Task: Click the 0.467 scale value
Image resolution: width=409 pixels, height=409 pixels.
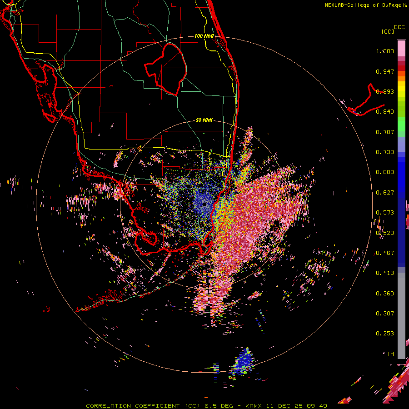Action: pyautogui.click(x=385, y=253)
